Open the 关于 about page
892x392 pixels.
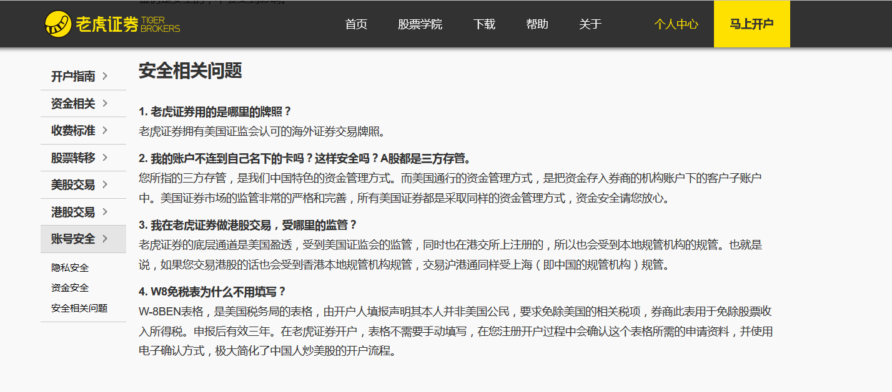pos(590,24)
